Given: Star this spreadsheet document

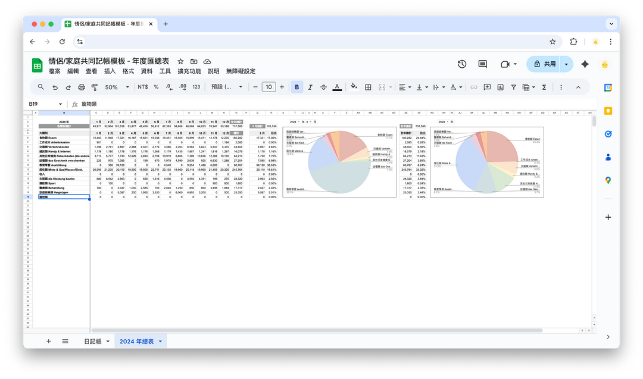Looking at the screenshot, I should [180, 61].
